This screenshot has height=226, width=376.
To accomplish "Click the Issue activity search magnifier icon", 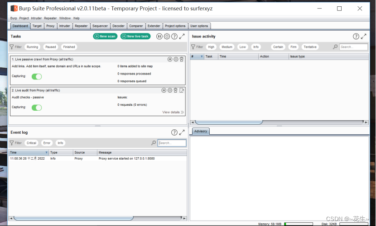I will click(x=335, y=47).
